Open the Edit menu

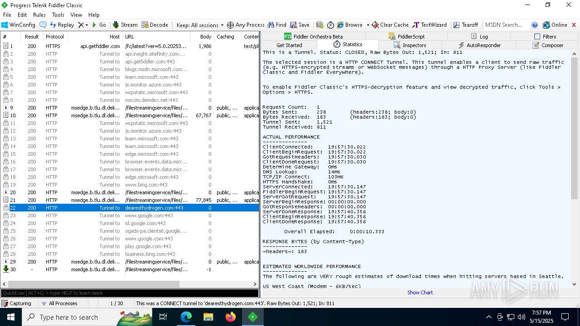pyautogui.click(x=22, y=15)
